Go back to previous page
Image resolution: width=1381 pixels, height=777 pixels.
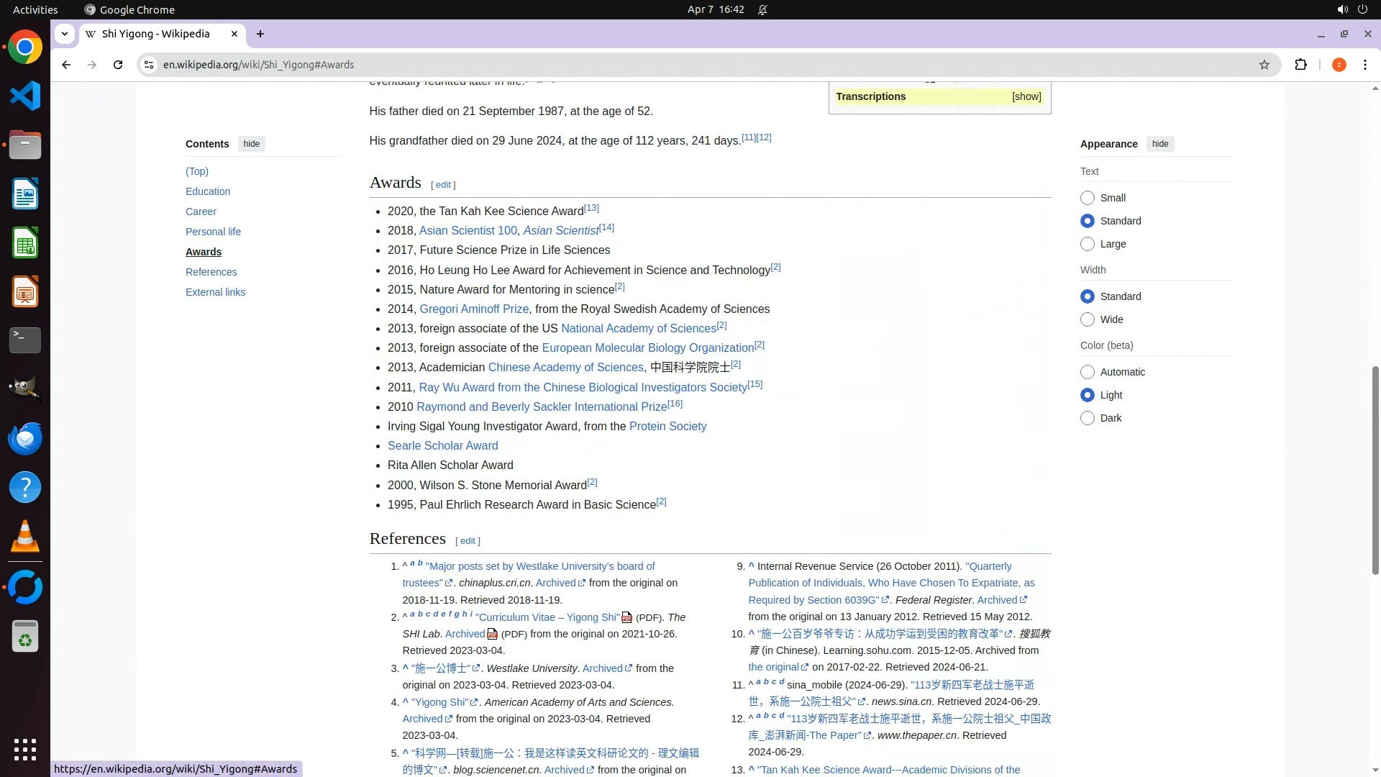click(x=66, y=65)
